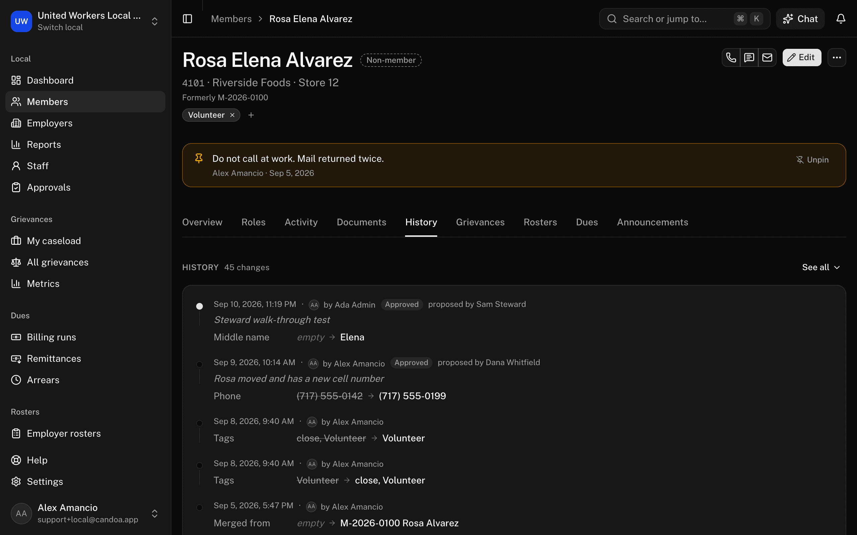
Task: Open the Chat button
Action: [x=800, y=19]
